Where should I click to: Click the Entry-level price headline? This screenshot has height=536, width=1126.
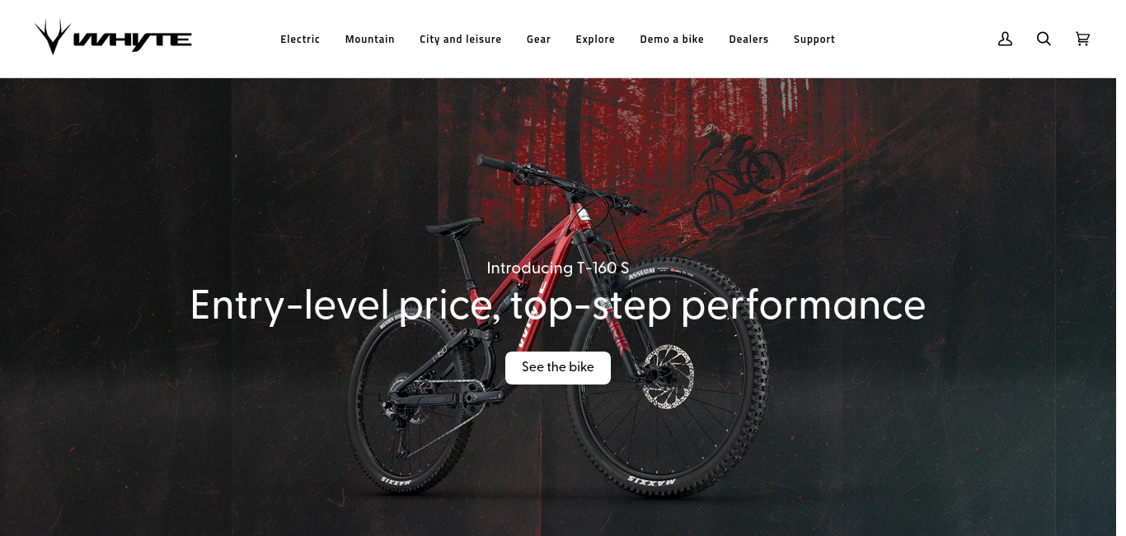coord(558,305)
